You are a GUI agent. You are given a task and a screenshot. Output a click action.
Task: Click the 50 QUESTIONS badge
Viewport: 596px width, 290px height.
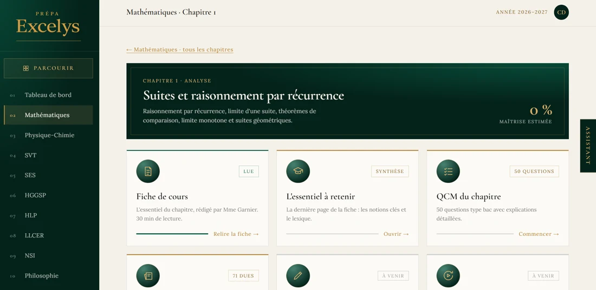[534, 171]
